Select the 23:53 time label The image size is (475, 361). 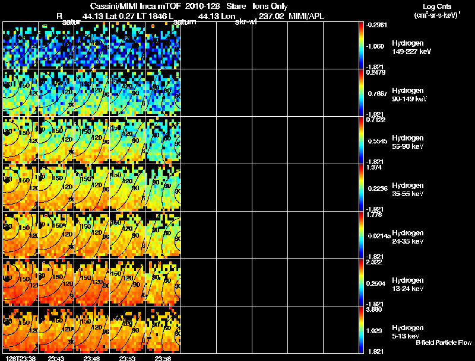pos(127,358)
